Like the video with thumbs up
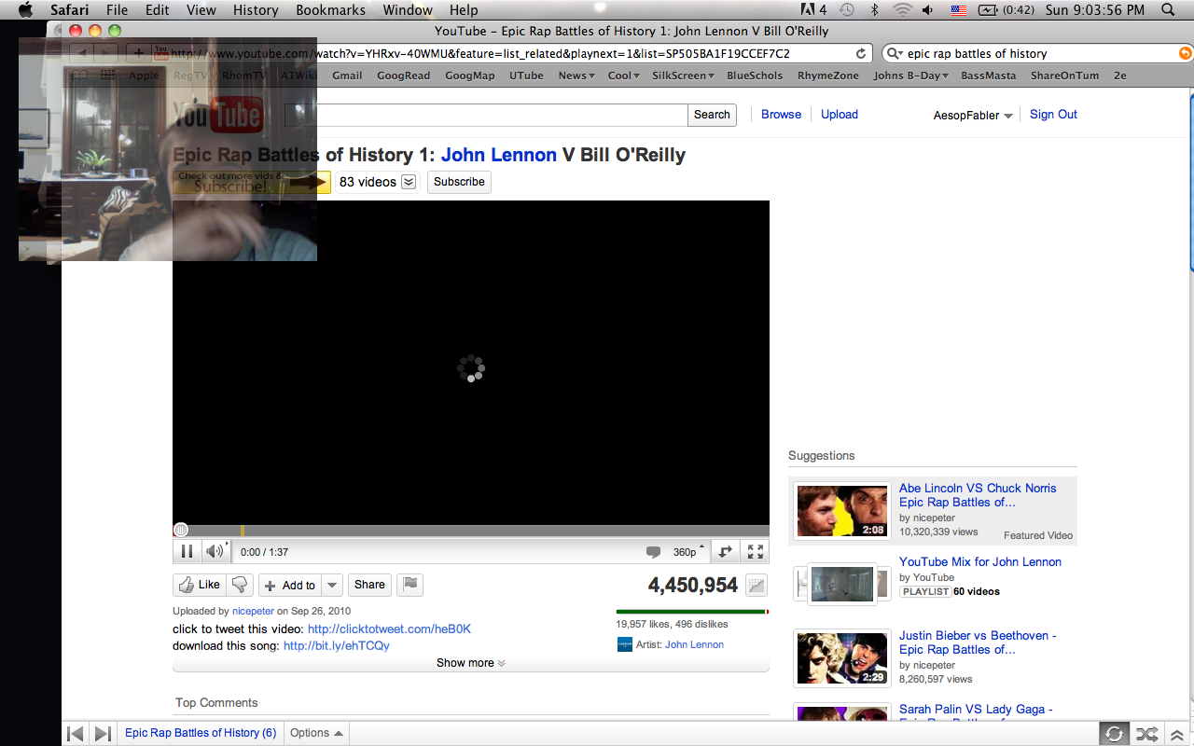The height and width of the screenshot is (746, 1194). [200, 585]
